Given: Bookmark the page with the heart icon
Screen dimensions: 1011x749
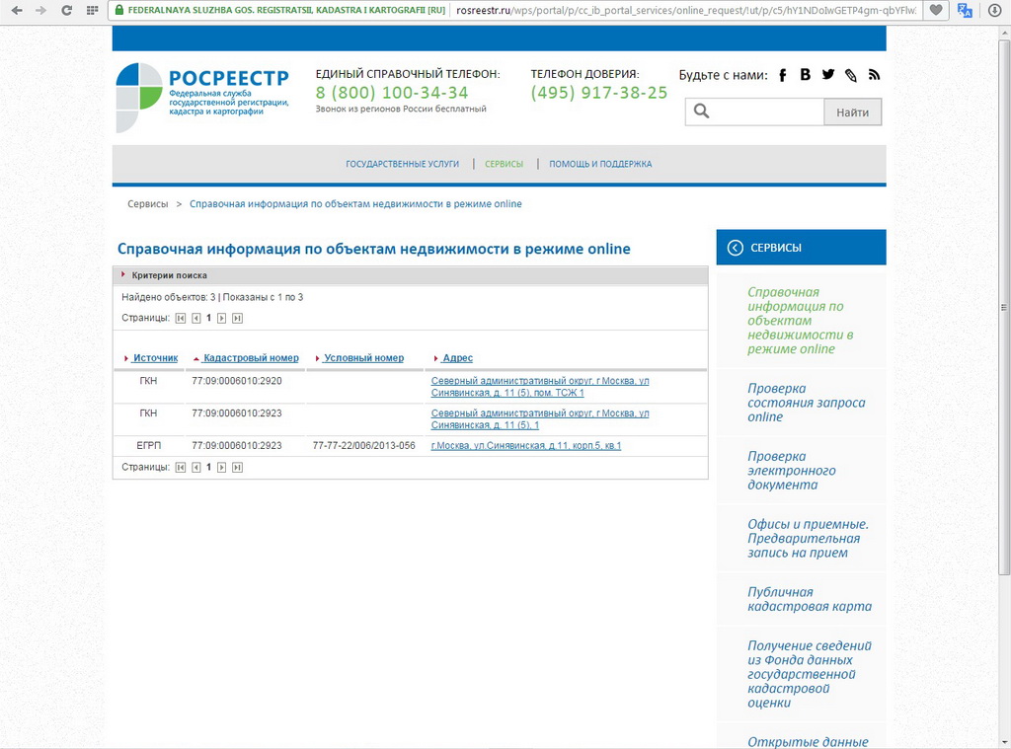Looking at the screenshot, I should pyautogui.click(x=936, y=10).
